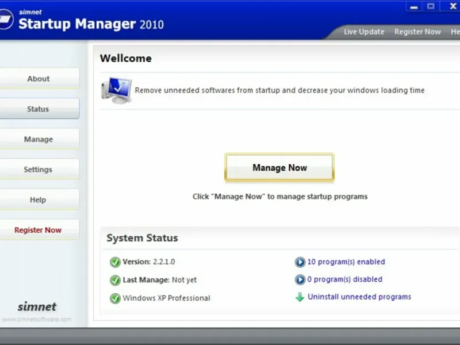This screenshot has height=345, width=460.
Task: Click blue arrow icon beside programs disabled
Action: (x=300, y=279)
